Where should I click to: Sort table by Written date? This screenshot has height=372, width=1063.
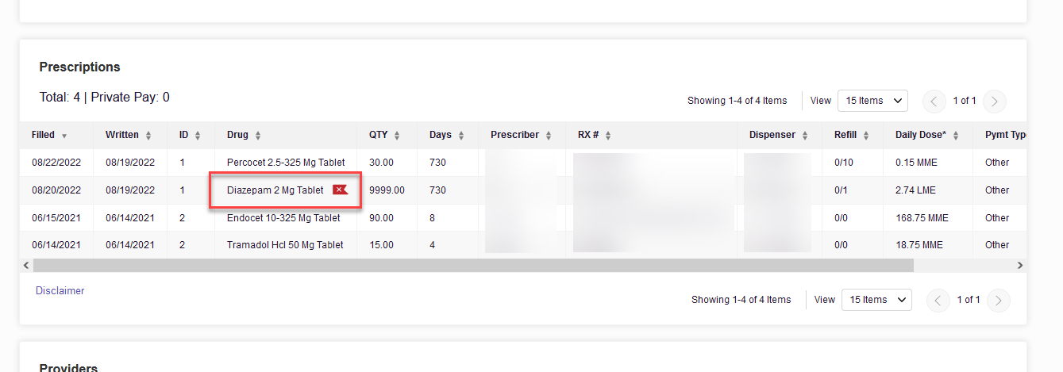coord(148,136)
